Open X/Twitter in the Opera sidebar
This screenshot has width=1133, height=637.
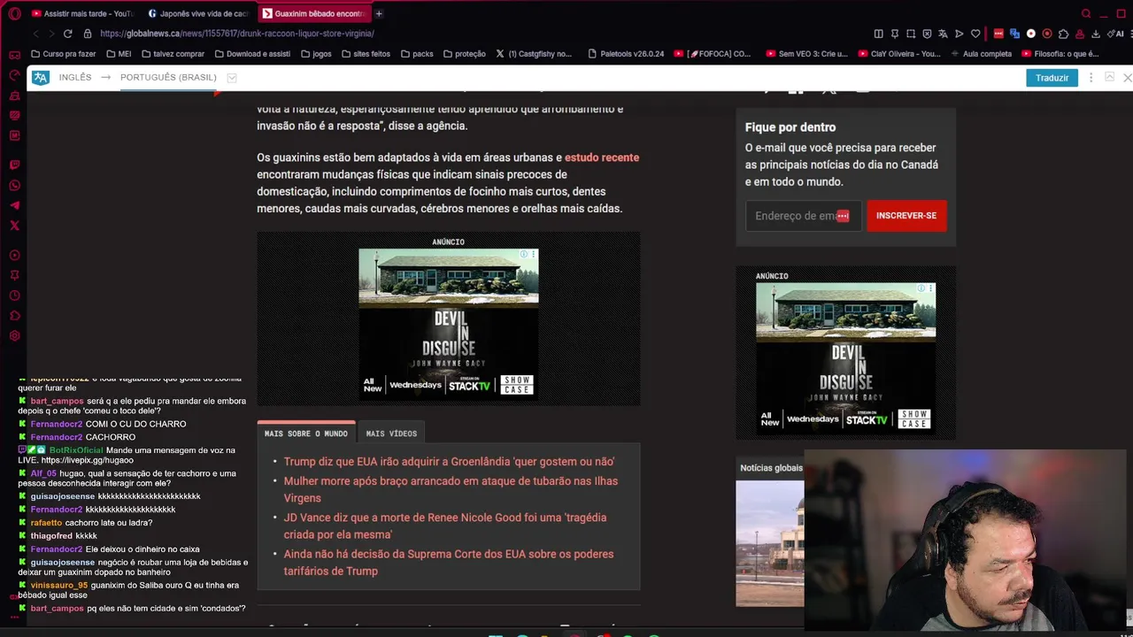[14, 226]
